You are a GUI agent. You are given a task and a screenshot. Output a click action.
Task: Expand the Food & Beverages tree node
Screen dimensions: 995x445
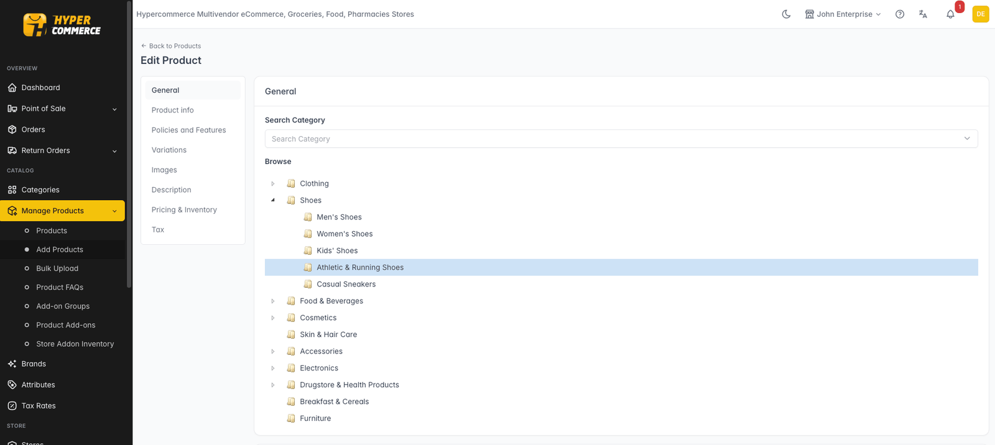click(x=273, y=301)
